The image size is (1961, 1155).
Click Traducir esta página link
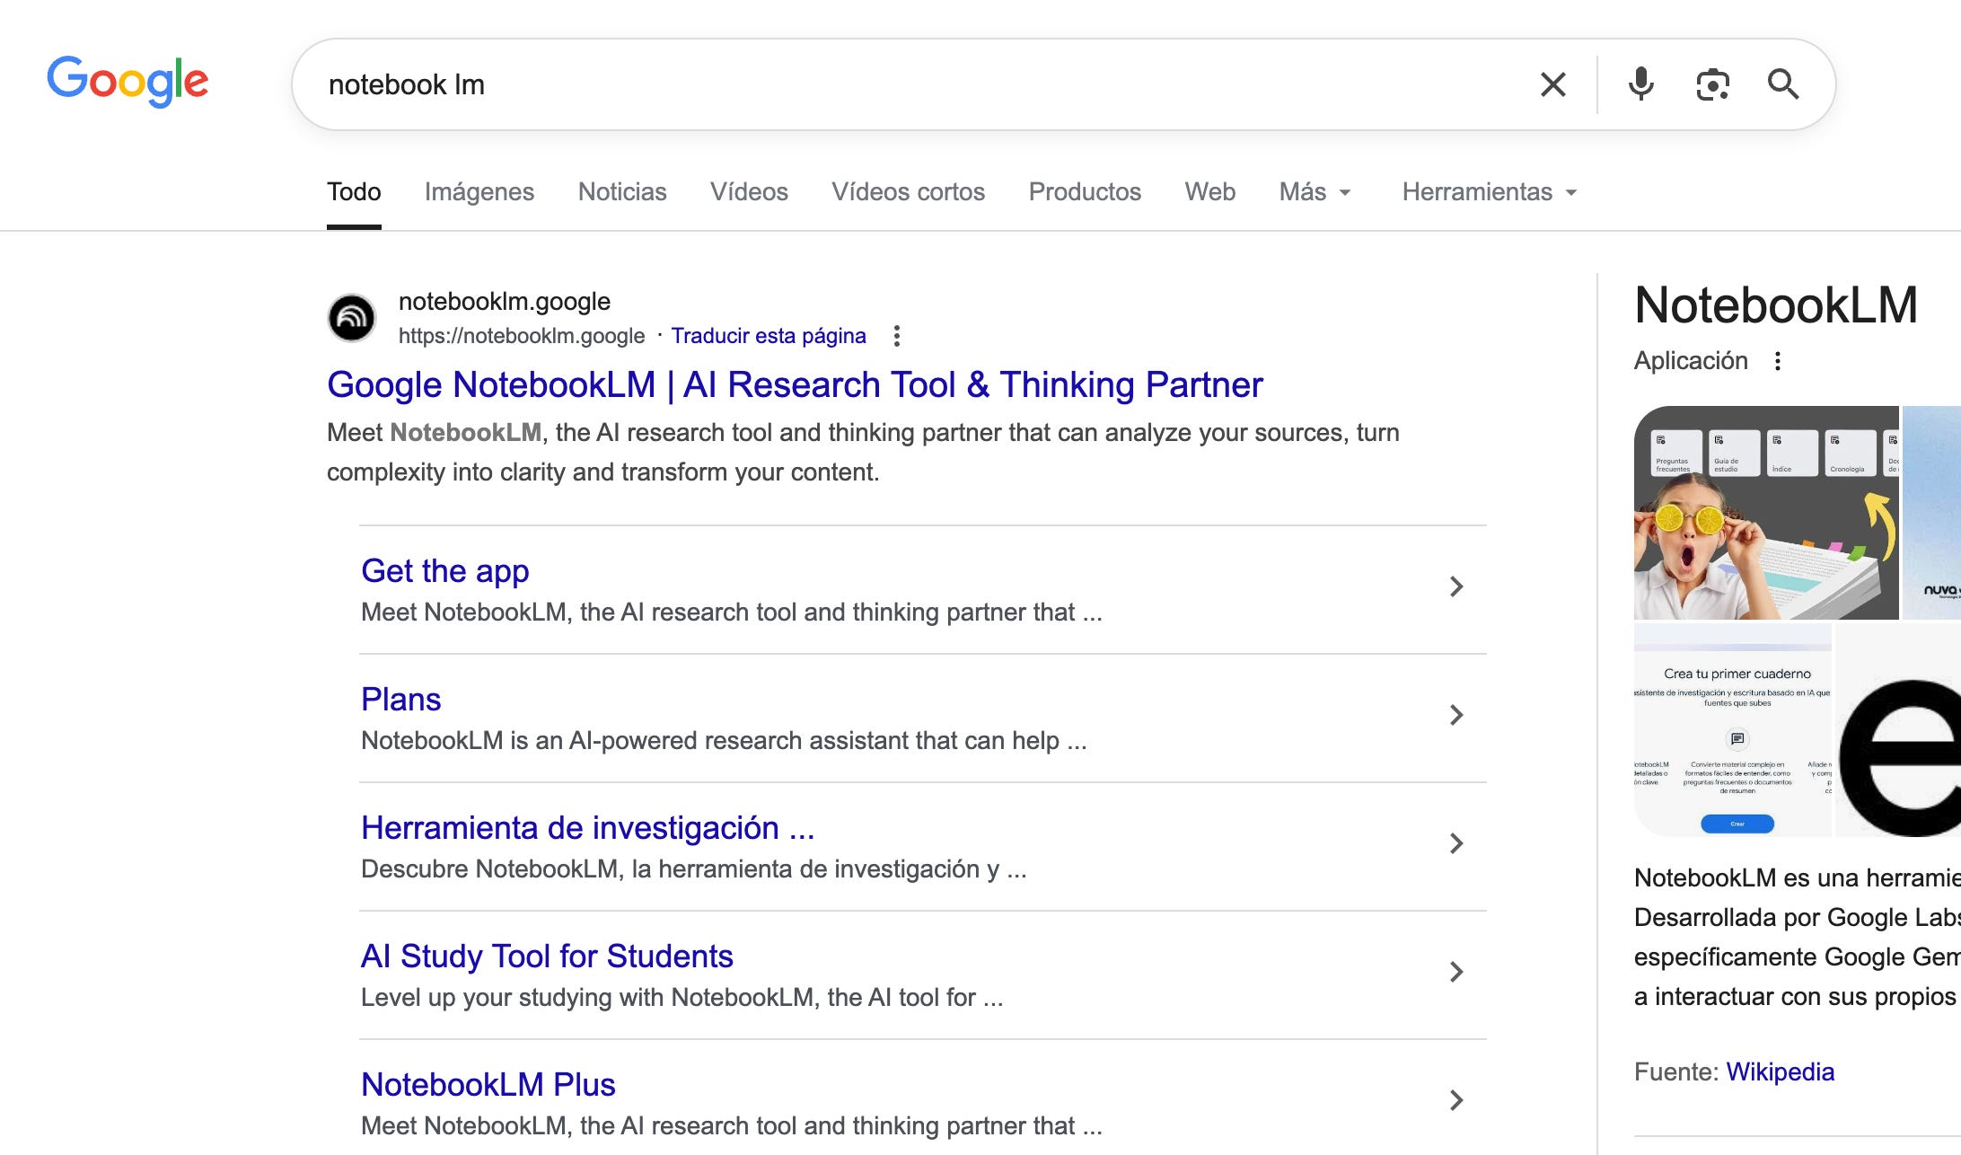click(x=768, y=336)
